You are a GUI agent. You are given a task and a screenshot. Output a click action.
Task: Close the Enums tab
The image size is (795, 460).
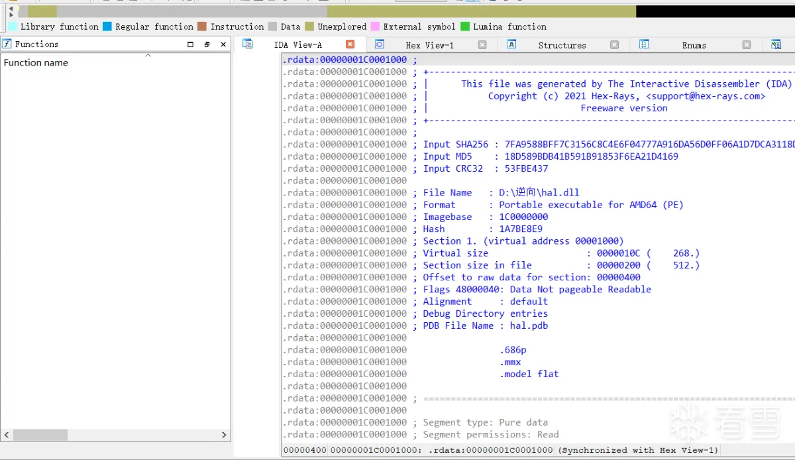747,44
